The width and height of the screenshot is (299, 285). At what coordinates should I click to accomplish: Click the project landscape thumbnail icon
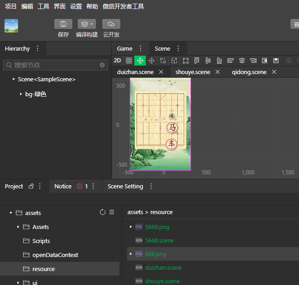[11, 26]
